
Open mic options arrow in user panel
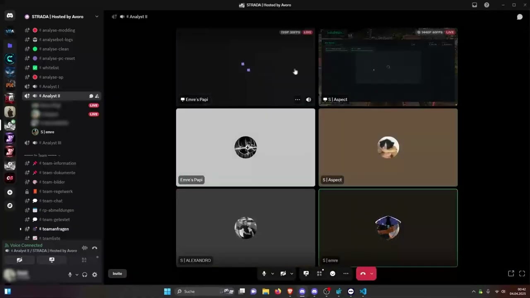(77, 274)
